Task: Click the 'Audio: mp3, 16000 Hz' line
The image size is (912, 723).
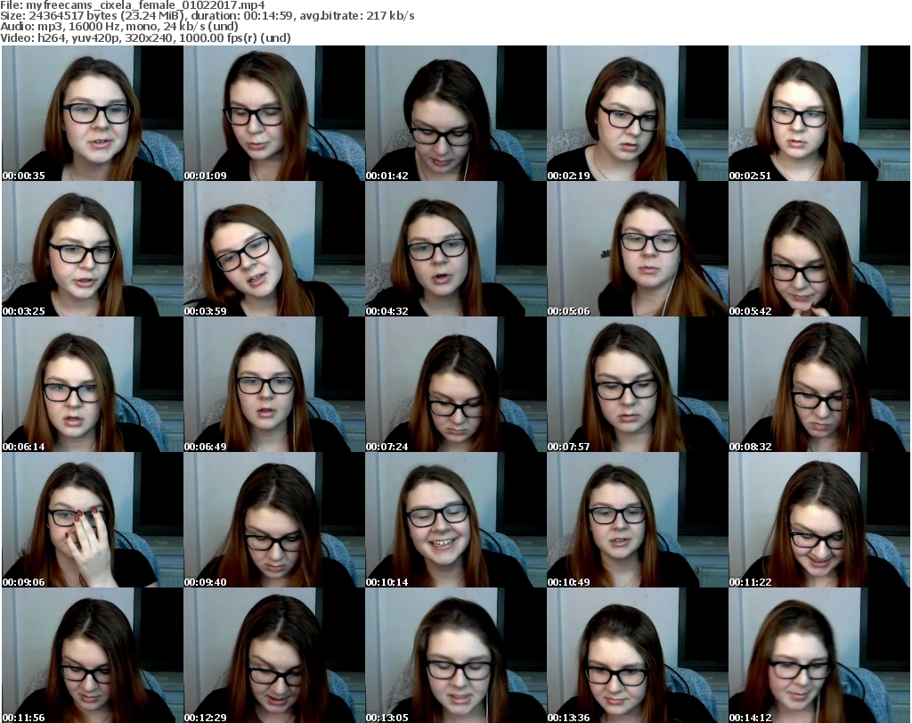Action: pos(119,27)
